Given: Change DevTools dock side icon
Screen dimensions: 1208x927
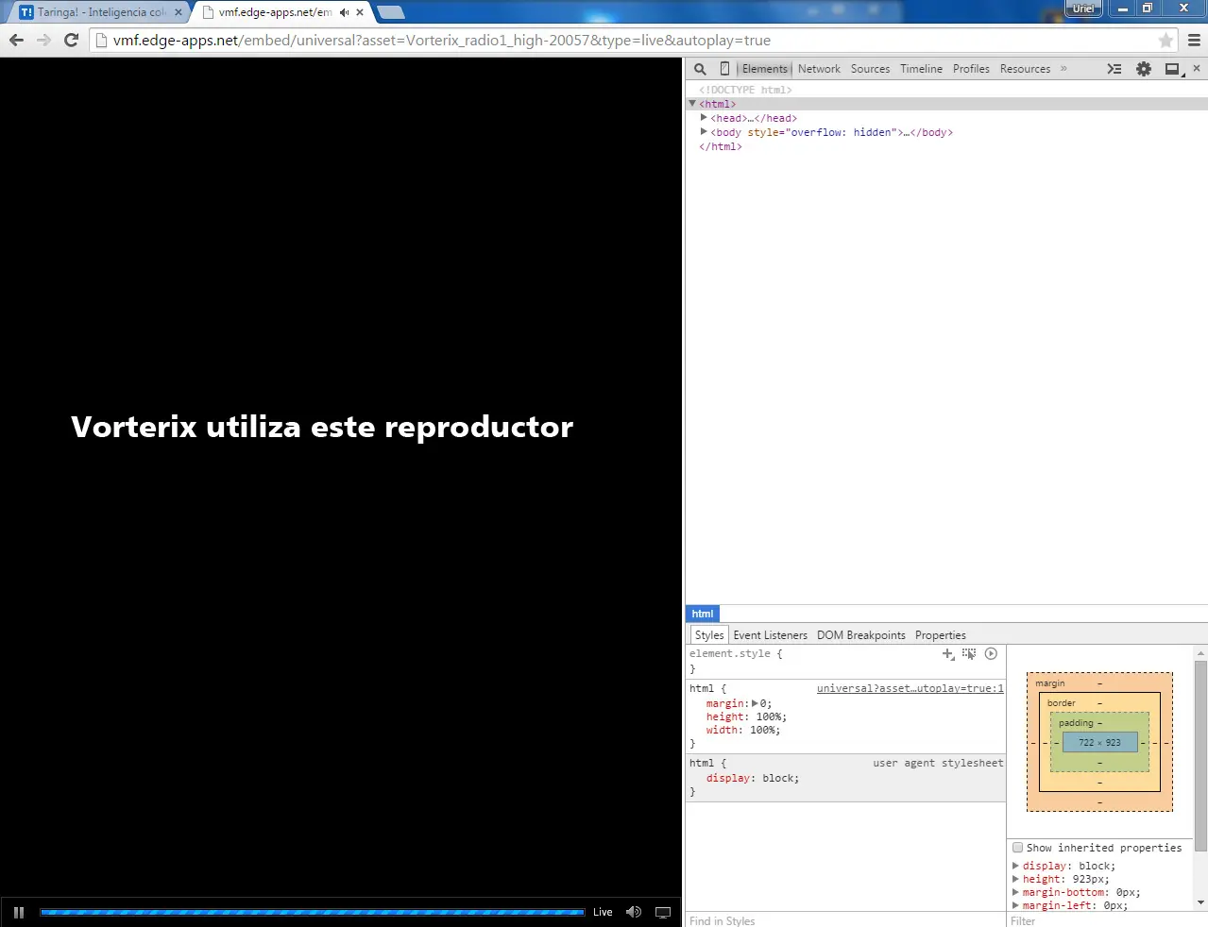Looking at the screenshot, I should coord(1173,69).
